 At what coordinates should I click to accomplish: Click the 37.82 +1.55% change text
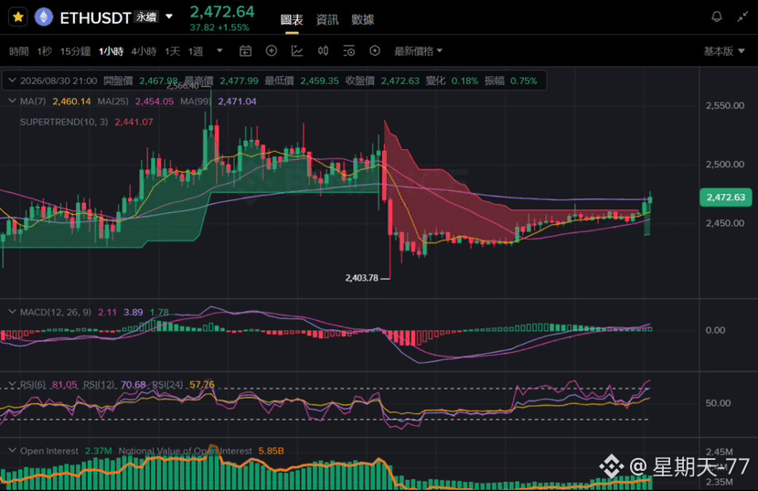pos(219,27)
